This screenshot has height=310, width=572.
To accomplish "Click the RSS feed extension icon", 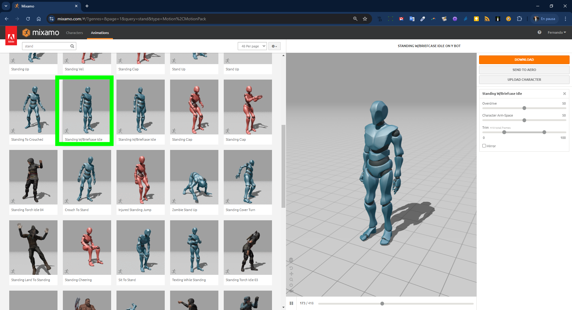I will click(487, 19).
